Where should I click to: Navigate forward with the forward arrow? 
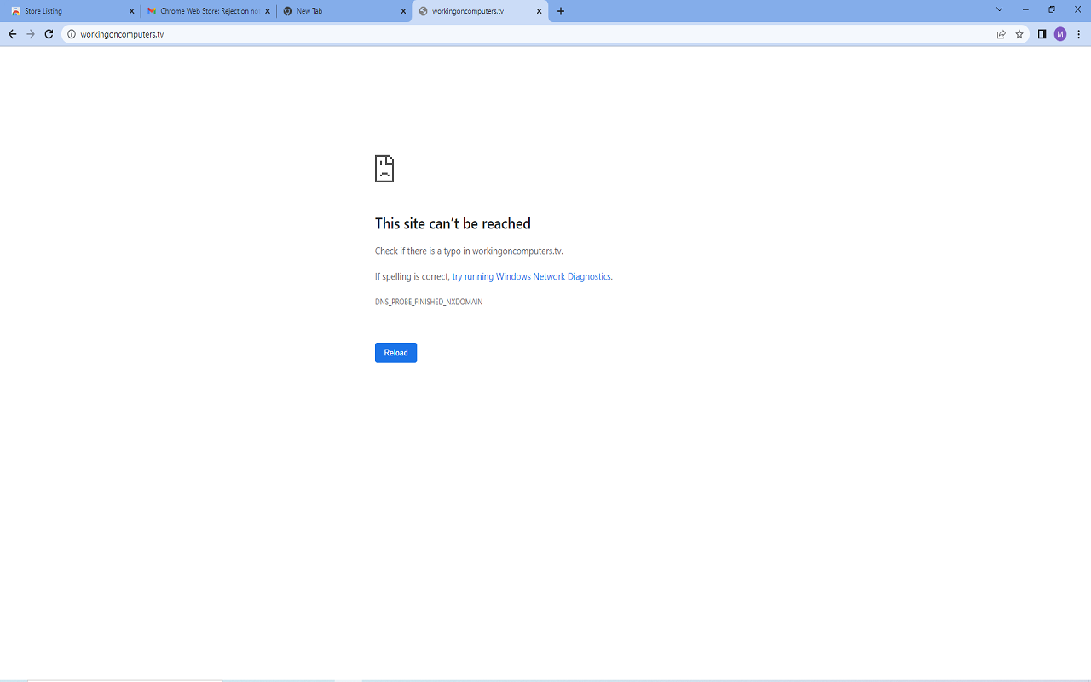(32, 34)
